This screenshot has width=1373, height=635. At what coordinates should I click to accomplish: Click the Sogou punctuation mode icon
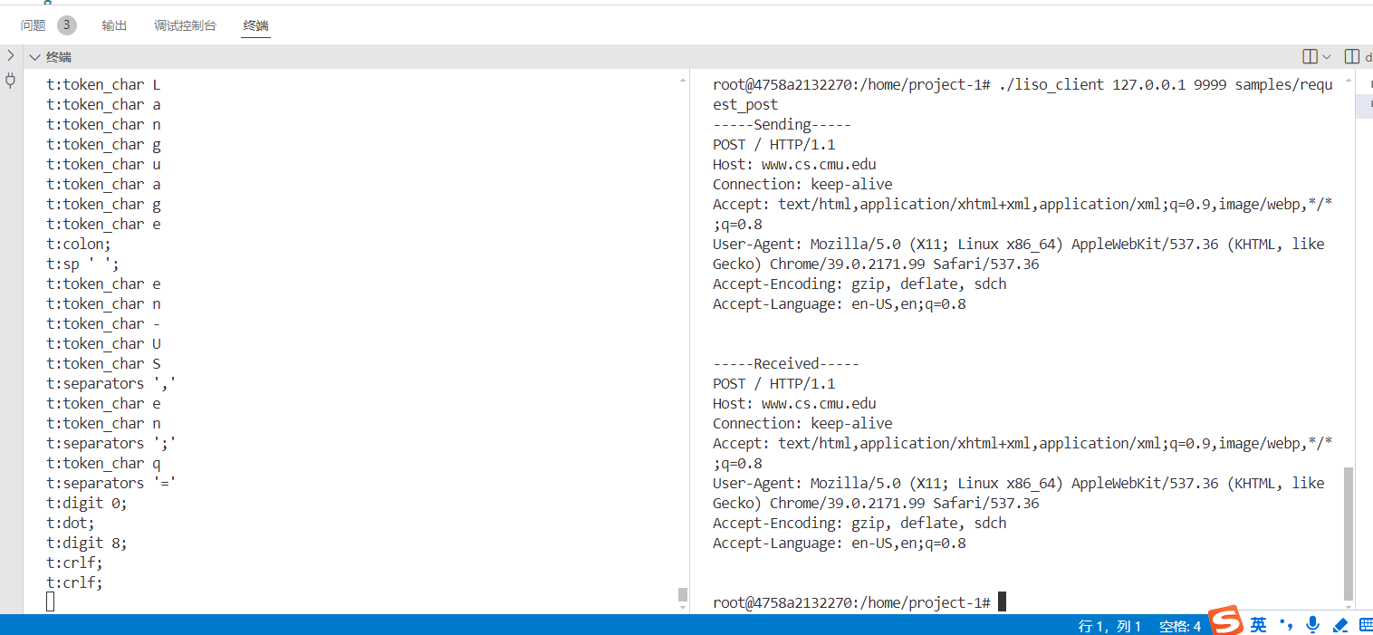coord(1286,624)
